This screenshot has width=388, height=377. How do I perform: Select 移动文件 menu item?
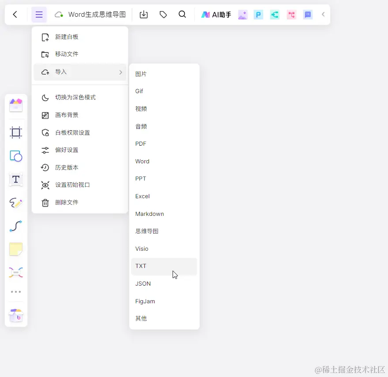[80, 54]
